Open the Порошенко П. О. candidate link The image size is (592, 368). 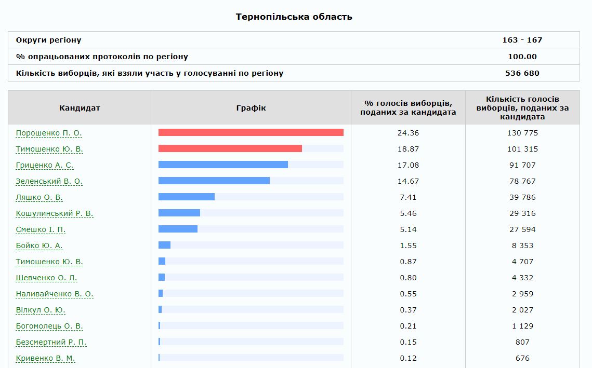49,133
